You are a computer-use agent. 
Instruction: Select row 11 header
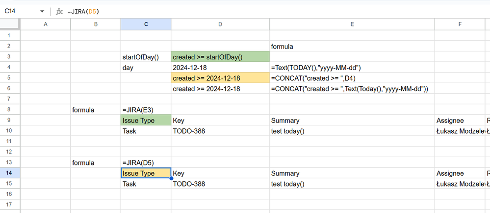pos(10,142)
